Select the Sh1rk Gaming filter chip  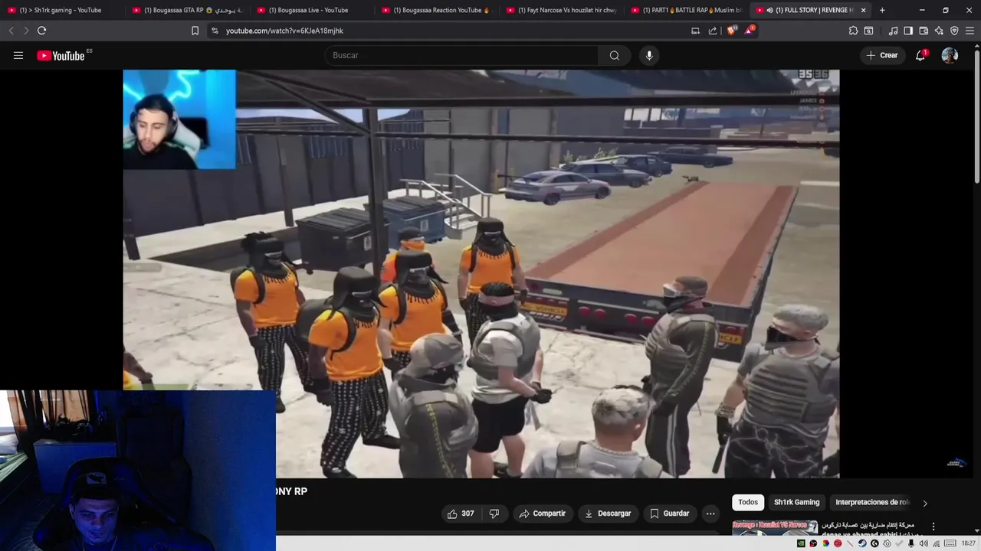point(796,502)
